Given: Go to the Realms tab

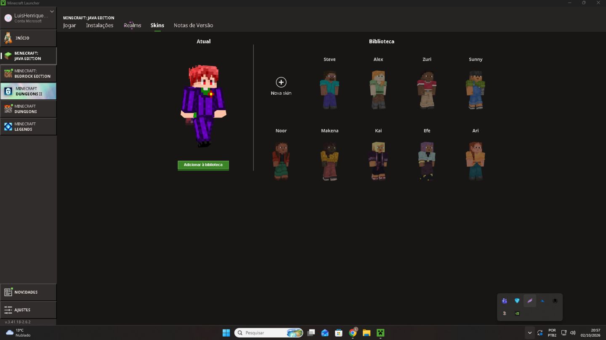Looking at the screenshot, I should coord(132,25).
